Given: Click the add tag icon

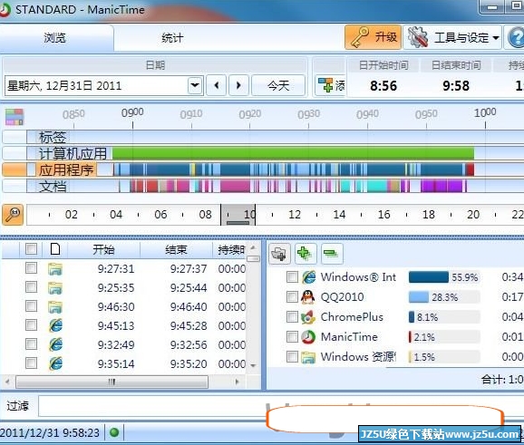Looking at the screenshot, I should pos(325,85).
